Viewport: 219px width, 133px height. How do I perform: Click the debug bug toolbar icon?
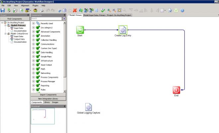(x=35, y=10)
